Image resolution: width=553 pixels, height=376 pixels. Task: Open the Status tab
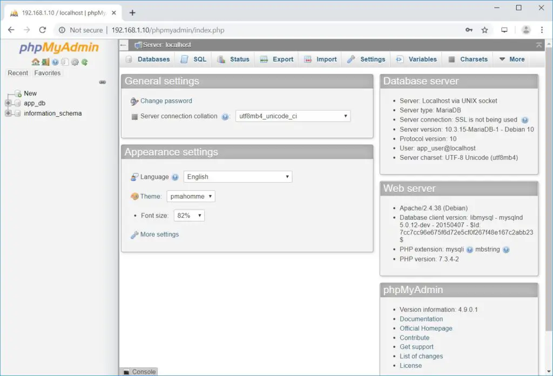point(233,59)
